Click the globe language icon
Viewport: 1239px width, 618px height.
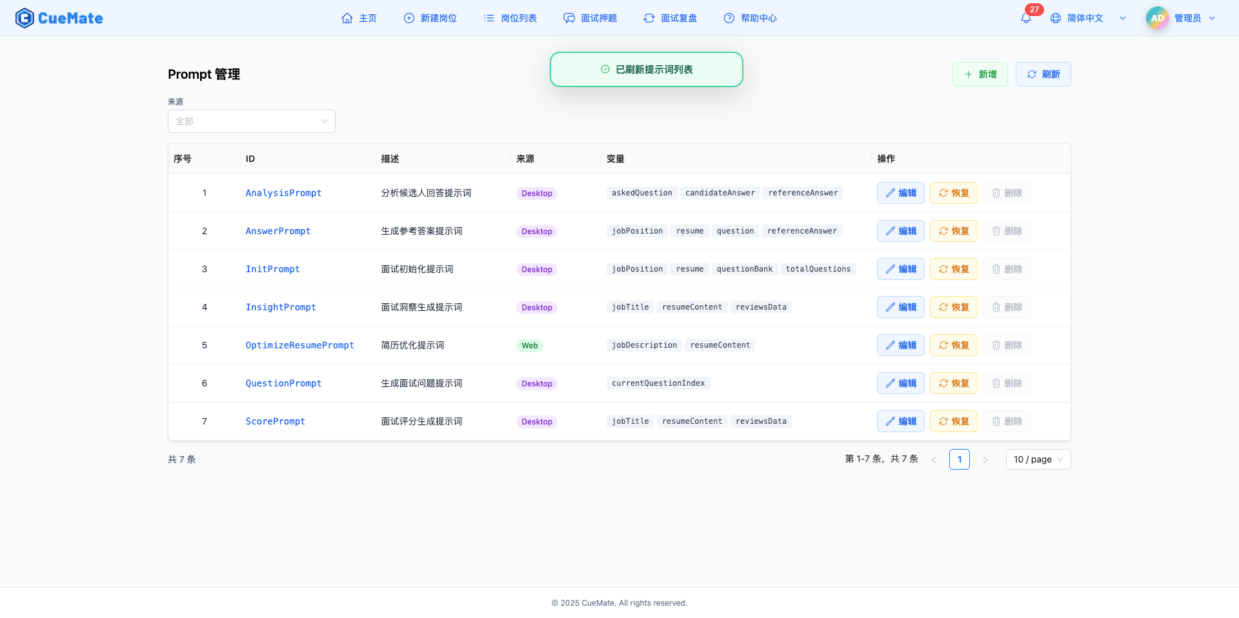(x=1056, y=18)
